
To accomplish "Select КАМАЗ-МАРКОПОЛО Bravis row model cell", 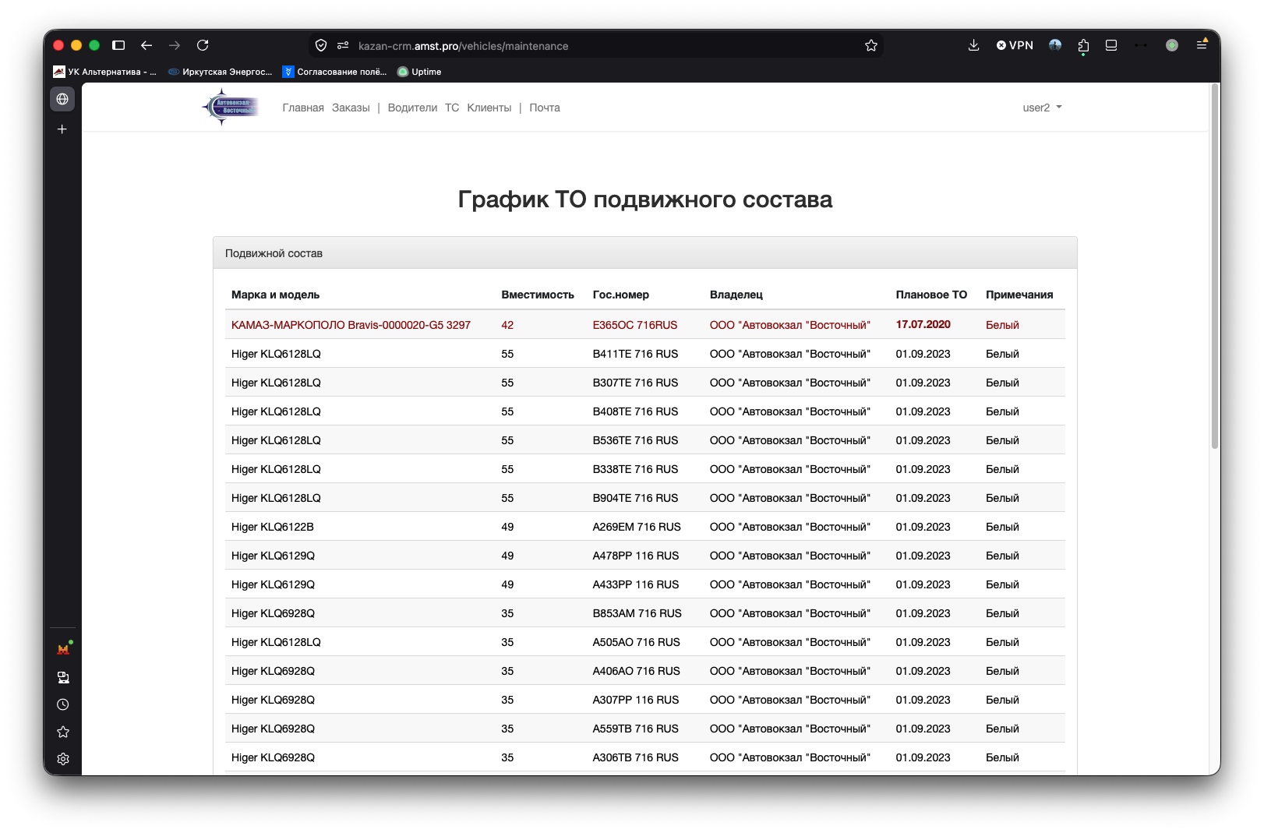I will [x=351, y=325].
